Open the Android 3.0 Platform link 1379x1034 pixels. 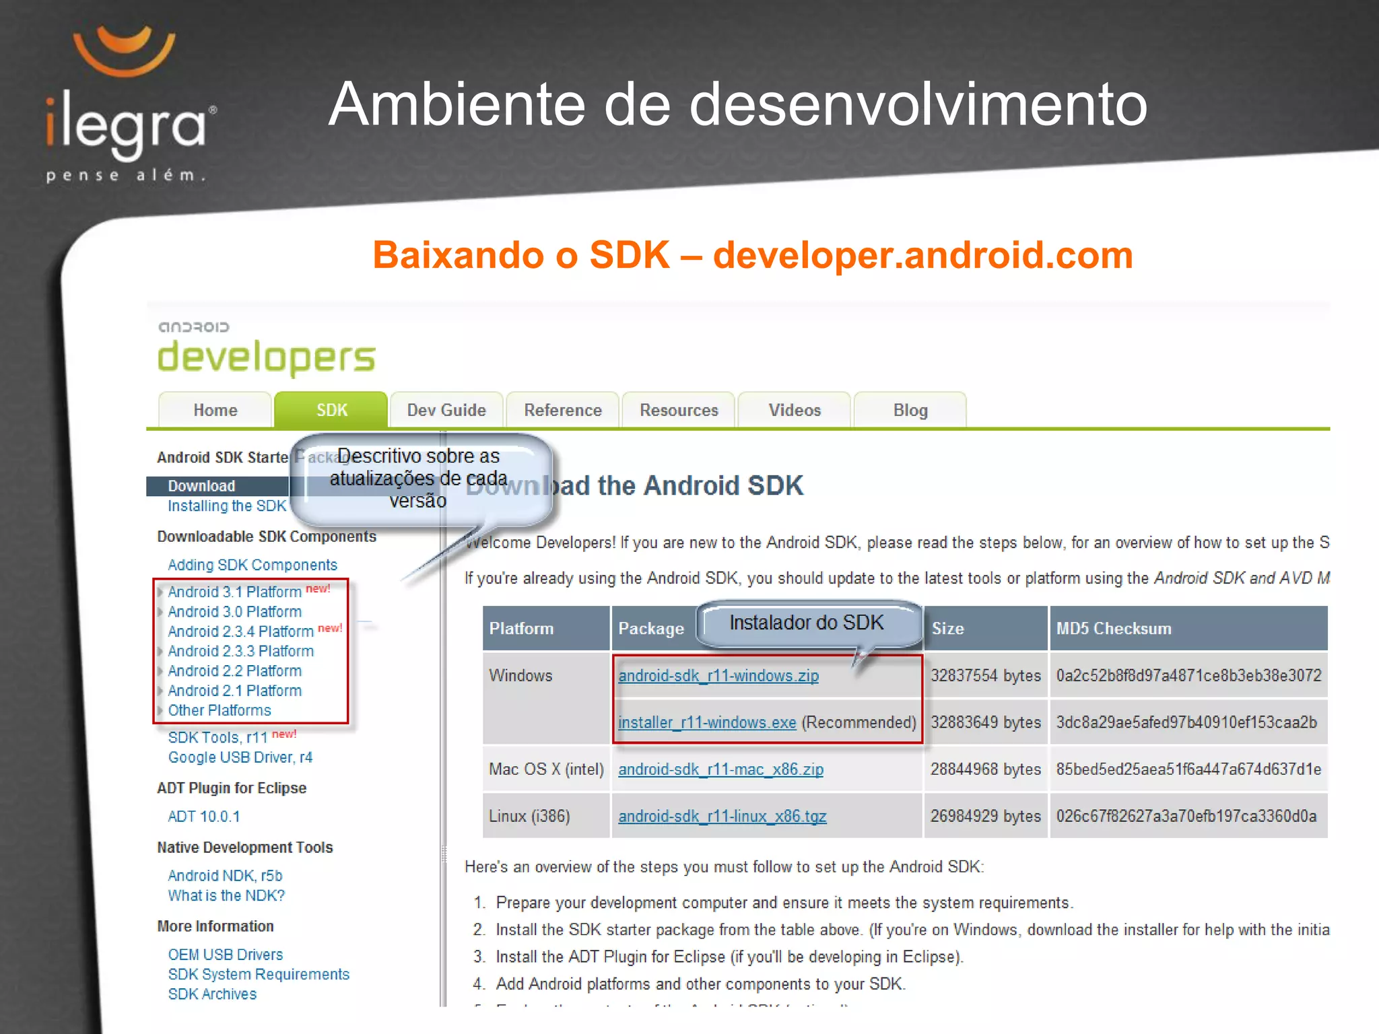234,611
